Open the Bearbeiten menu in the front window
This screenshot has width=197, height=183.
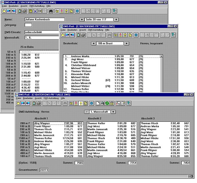point(28,98)
